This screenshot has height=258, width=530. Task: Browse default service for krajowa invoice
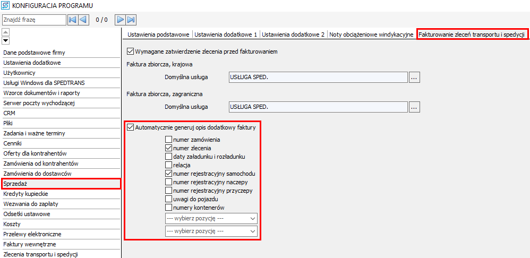(x=414, y=77)
